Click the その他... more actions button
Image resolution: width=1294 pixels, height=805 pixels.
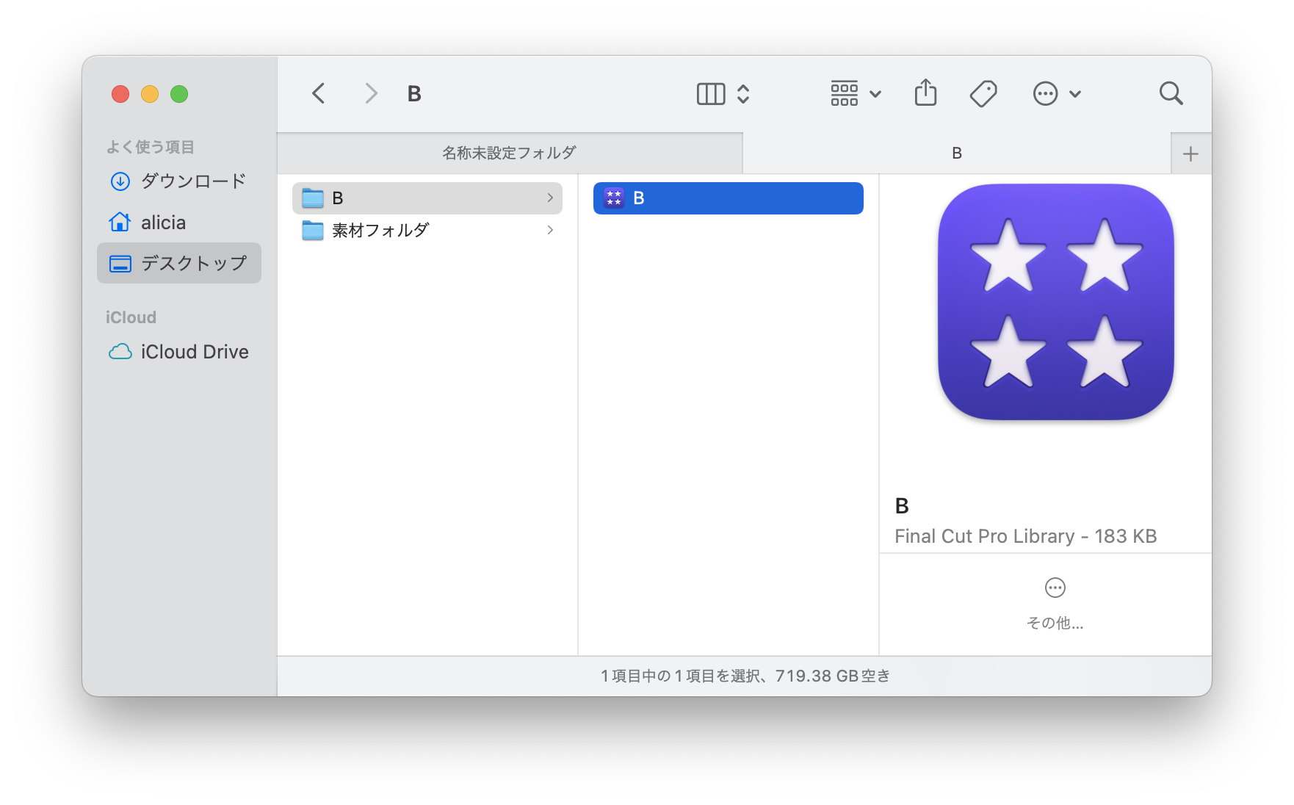1055,604
